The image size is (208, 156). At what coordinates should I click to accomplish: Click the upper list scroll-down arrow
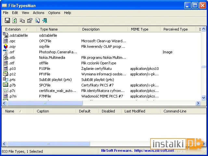[x=203, y=97]
